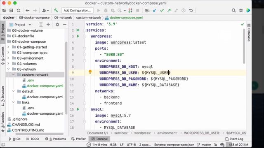
Task: Open the Database side tool window
Action: [249, 33]
